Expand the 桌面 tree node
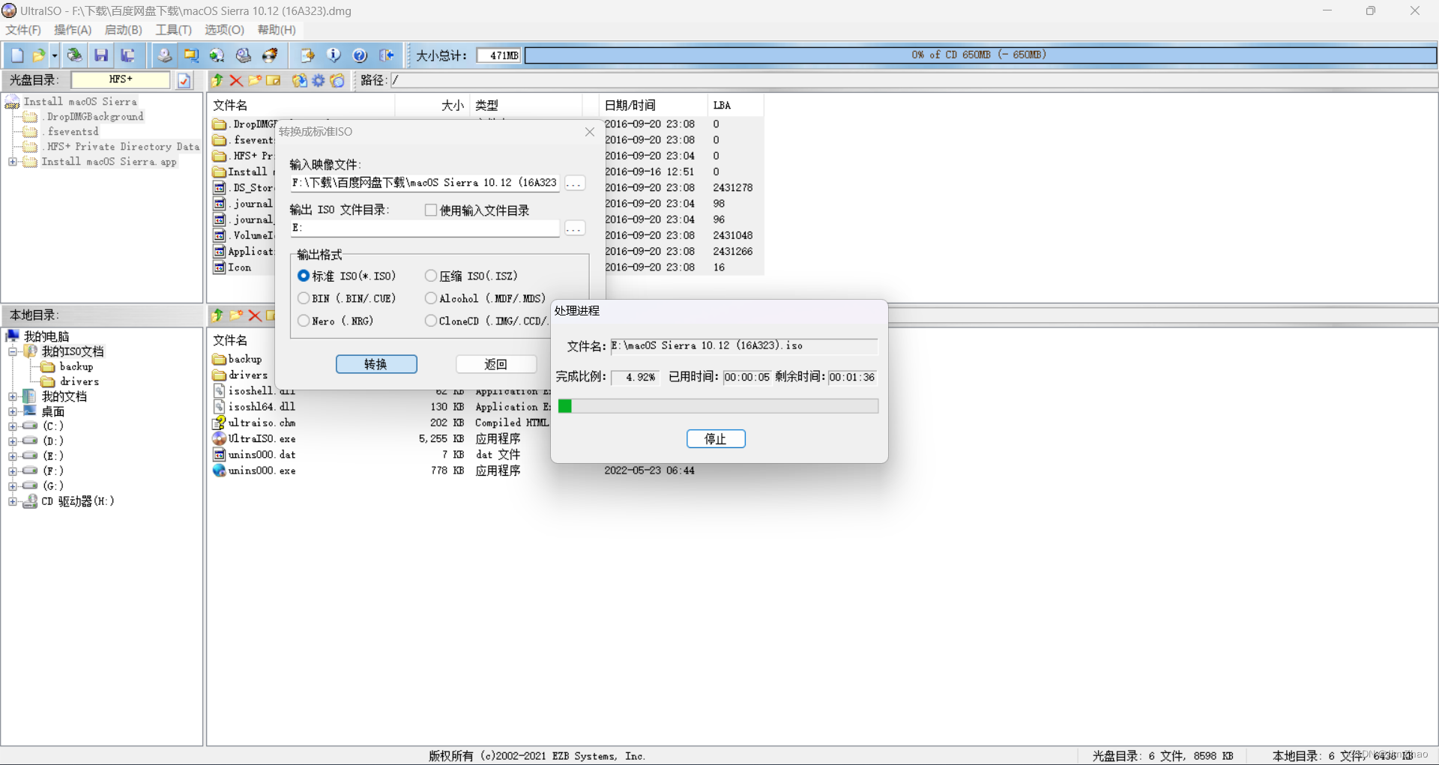This screenshot has width=1439, height=765. pos(13,411)
